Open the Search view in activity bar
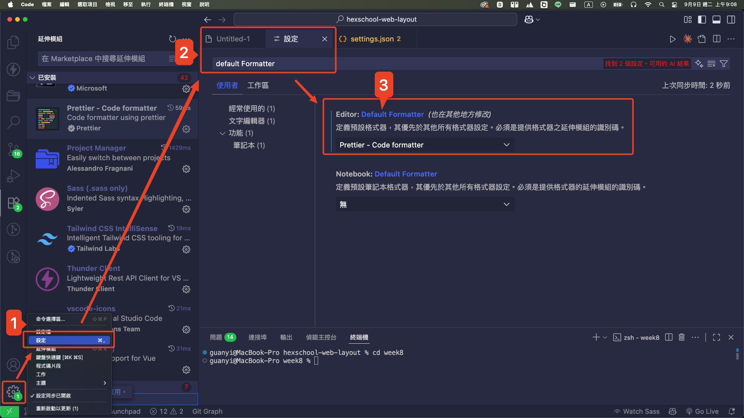 (x=13, y=122)
